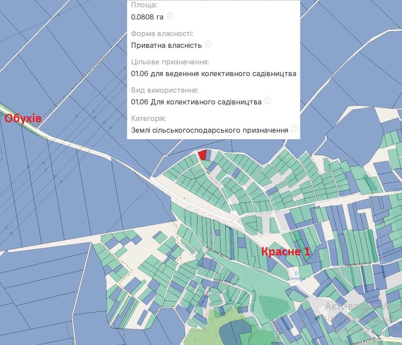402x345 pixels.
Task: Click '01.06 Для колективного садівництва' text
Action: tap(196, 102)
